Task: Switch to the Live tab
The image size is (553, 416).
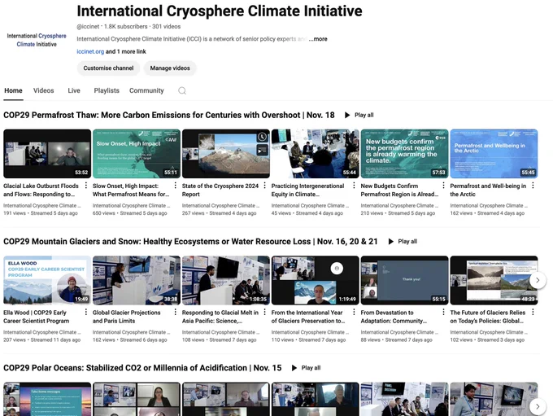Action: click(74, 90)
